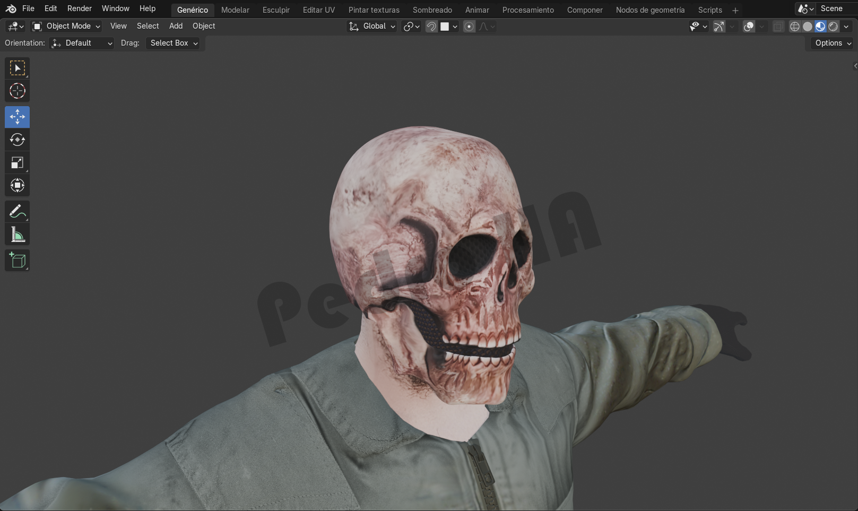The image size is (858, 511).
Task: Switch to wireframe viewport shading
Action: [x=794, y=27]
